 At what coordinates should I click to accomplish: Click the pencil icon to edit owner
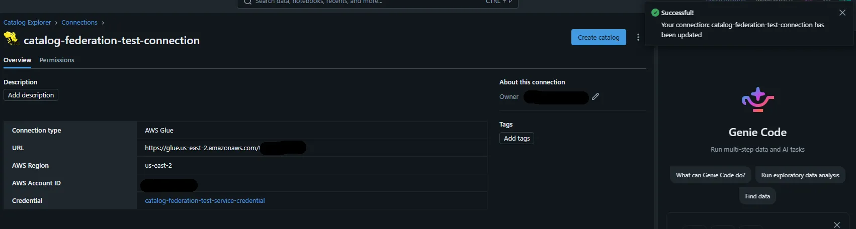595,96
